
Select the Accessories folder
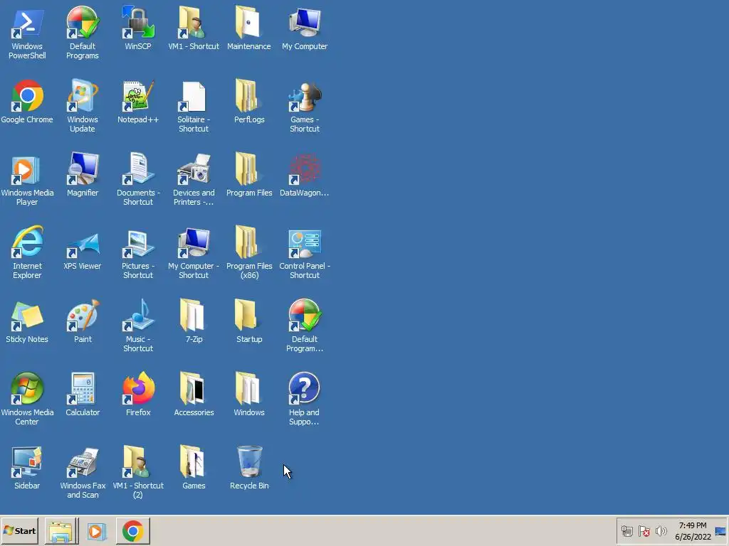pyautogui.click(x=194, y=389)
